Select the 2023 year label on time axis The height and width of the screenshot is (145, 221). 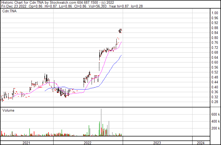click(x=157, y=143)
